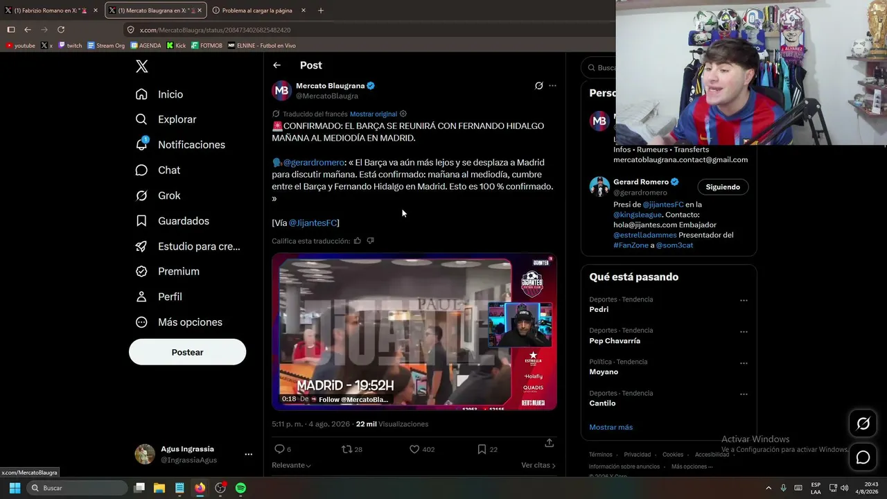This screenshot has height=499, width=887.
Task: Bookmark the Mercato Blaugrana post
Action: tap(482, 449)
